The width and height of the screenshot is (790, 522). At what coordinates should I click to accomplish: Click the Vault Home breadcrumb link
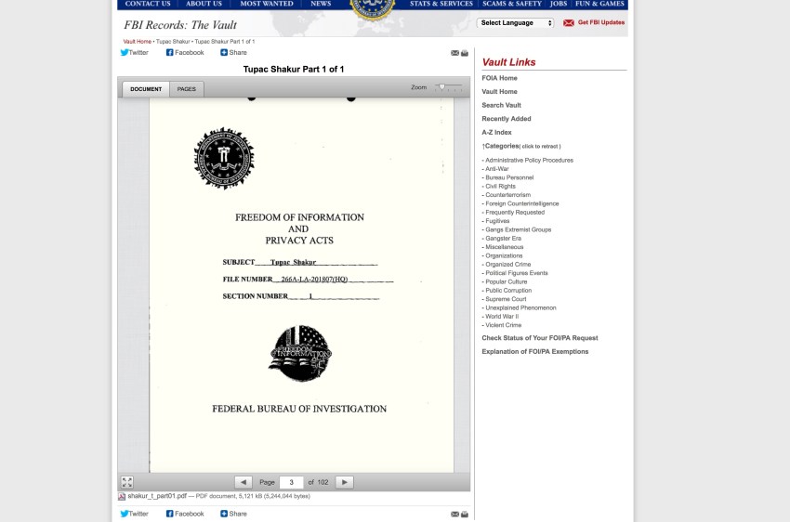tap(138, 42)
